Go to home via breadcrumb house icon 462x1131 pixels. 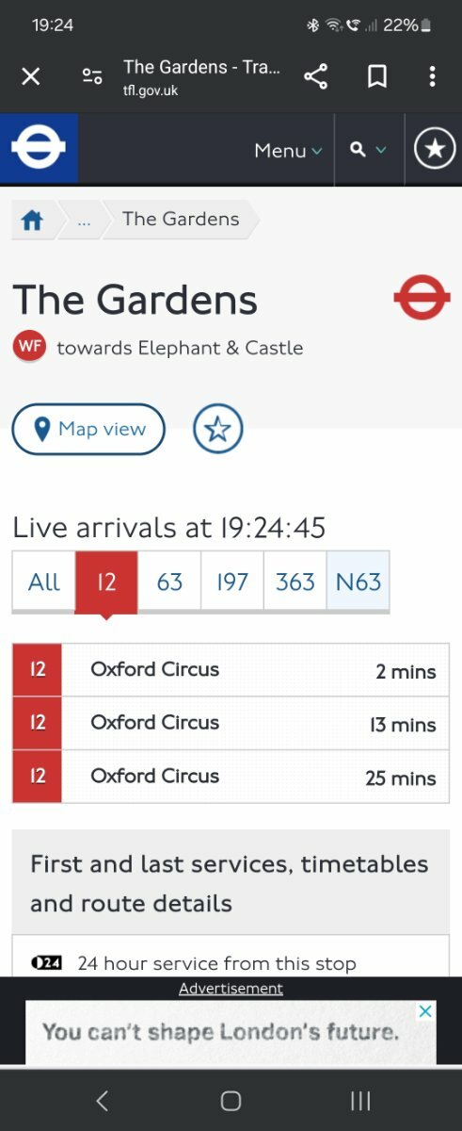(x=33, y=220)
